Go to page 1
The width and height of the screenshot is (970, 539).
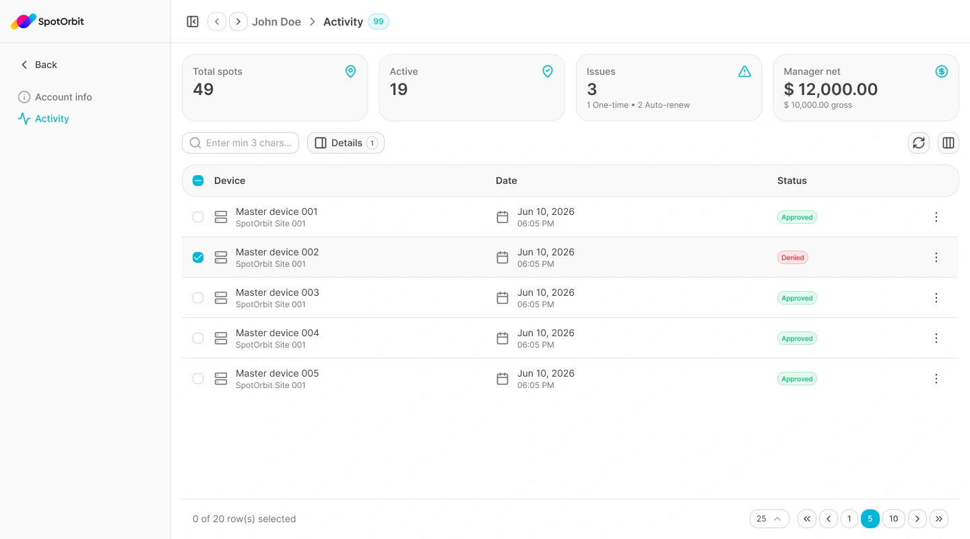(x=849, y=519)
